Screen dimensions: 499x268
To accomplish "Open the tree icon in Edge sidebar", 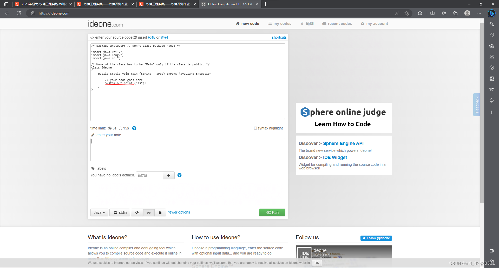I will pos(491,100).
